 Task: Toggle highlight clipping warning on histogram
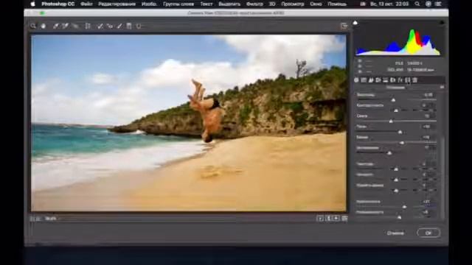(442, 23)
